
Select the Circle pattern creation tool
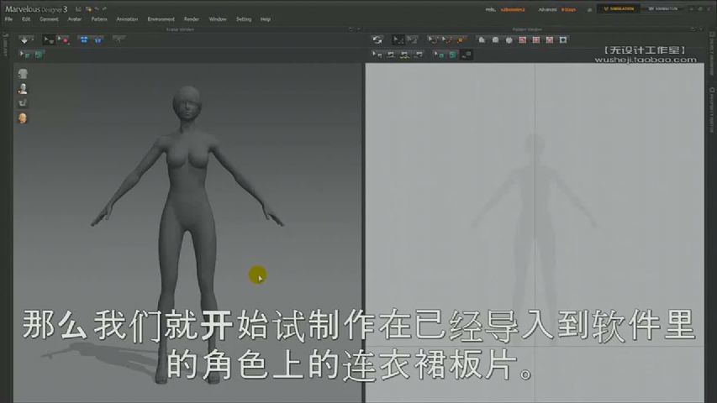[509, 40]
